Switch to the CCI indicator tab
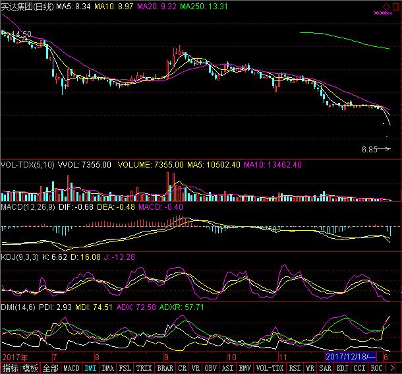Screen dimensions: 402x374 point(359,368)
